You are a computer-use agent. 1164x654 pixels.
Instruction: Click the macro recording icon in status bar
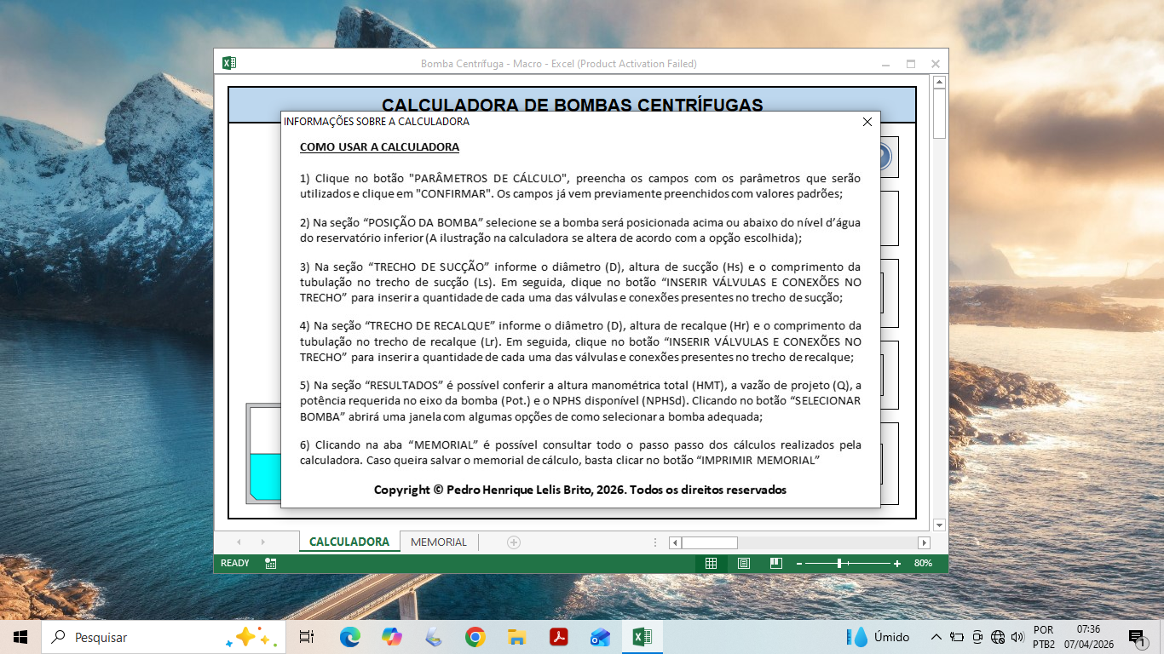[270, 563]
